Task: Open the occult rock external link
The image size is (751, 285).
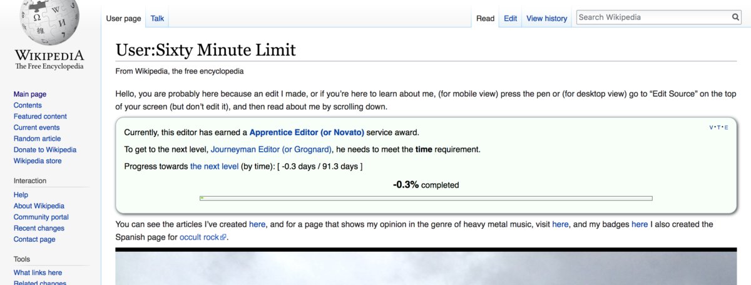Action: click(199, 238)
